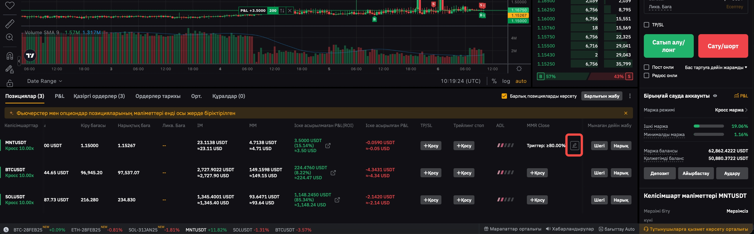Expand the Кросс маржа mode selector

click(x=731, y=110)
